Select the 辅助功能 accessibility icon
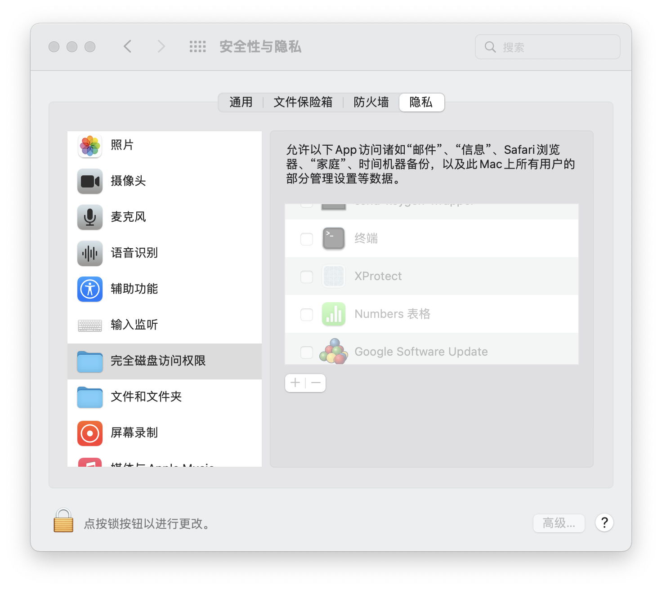Viewport: 662px width, 589px height. (x=90, y=289)
